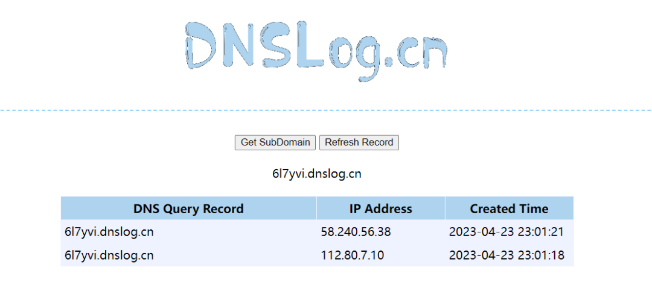Click the "og" letters in the logo
The image size is (652, 294).
[x=354, y=58]
